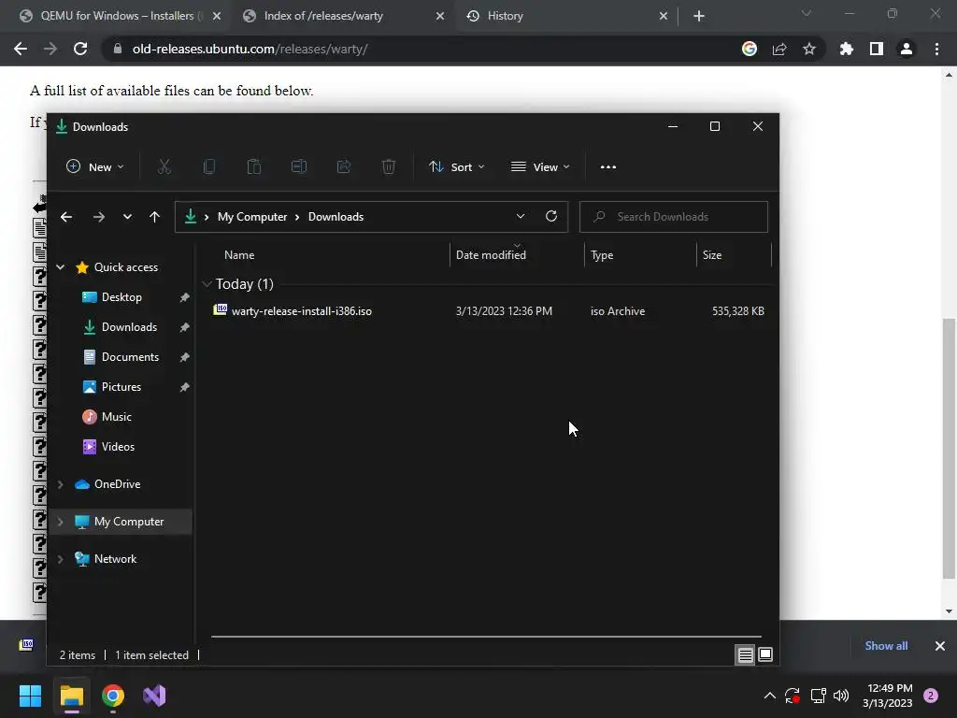957x718 pixels.
Task: Bookmark this page star icon
Action: coord(809,49)
